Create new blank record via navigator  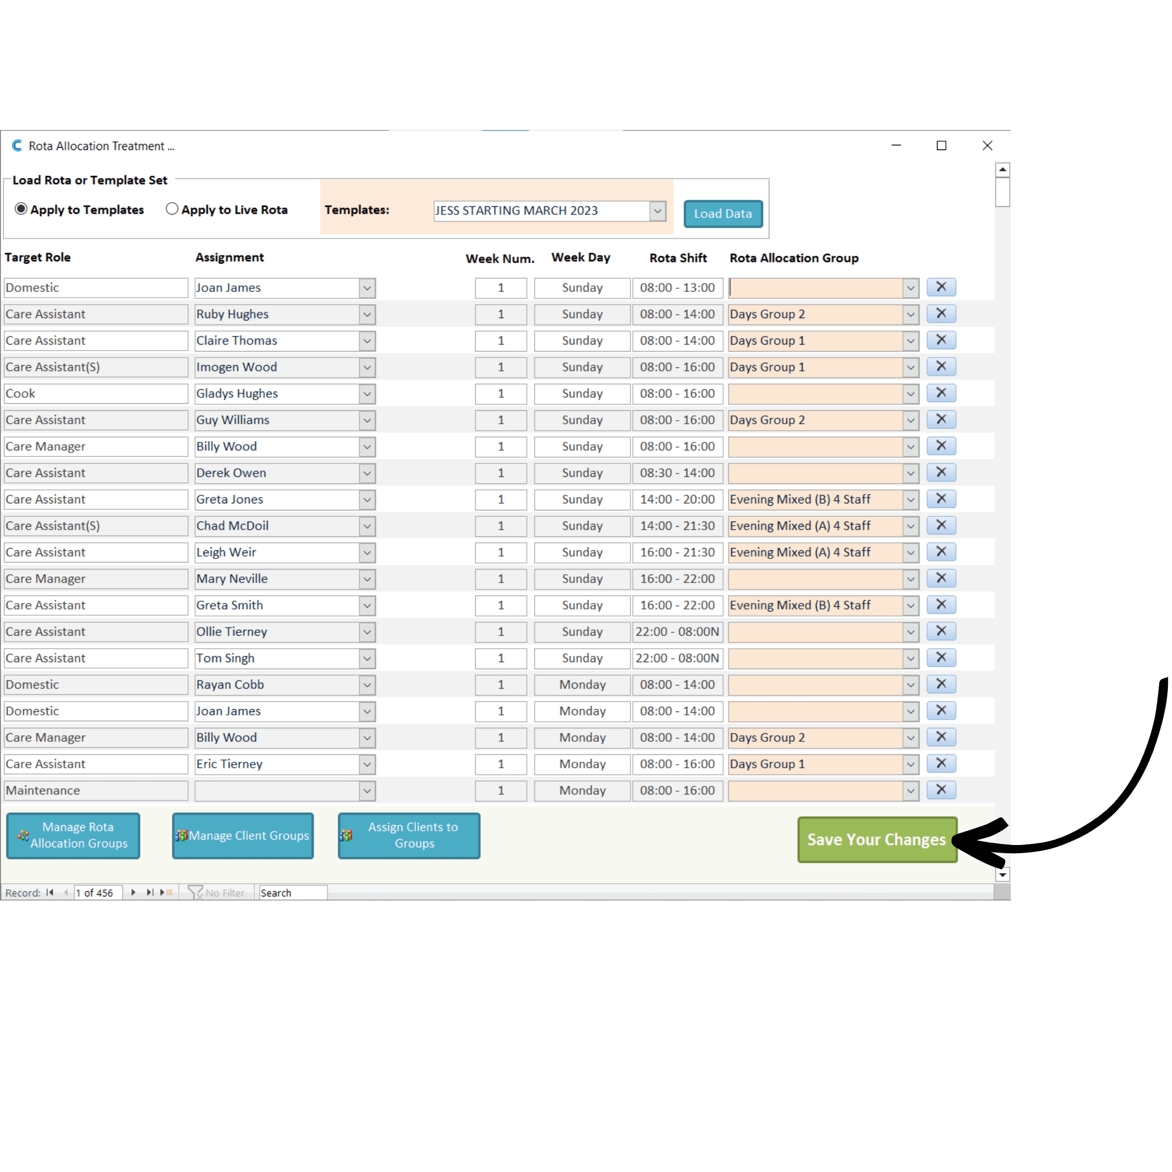pos(166,892)
